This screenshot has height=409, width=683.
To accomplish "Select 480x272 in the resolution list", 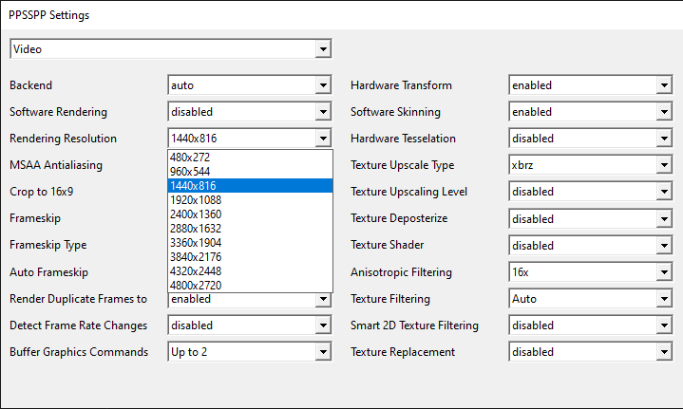I will coord(250,158).
